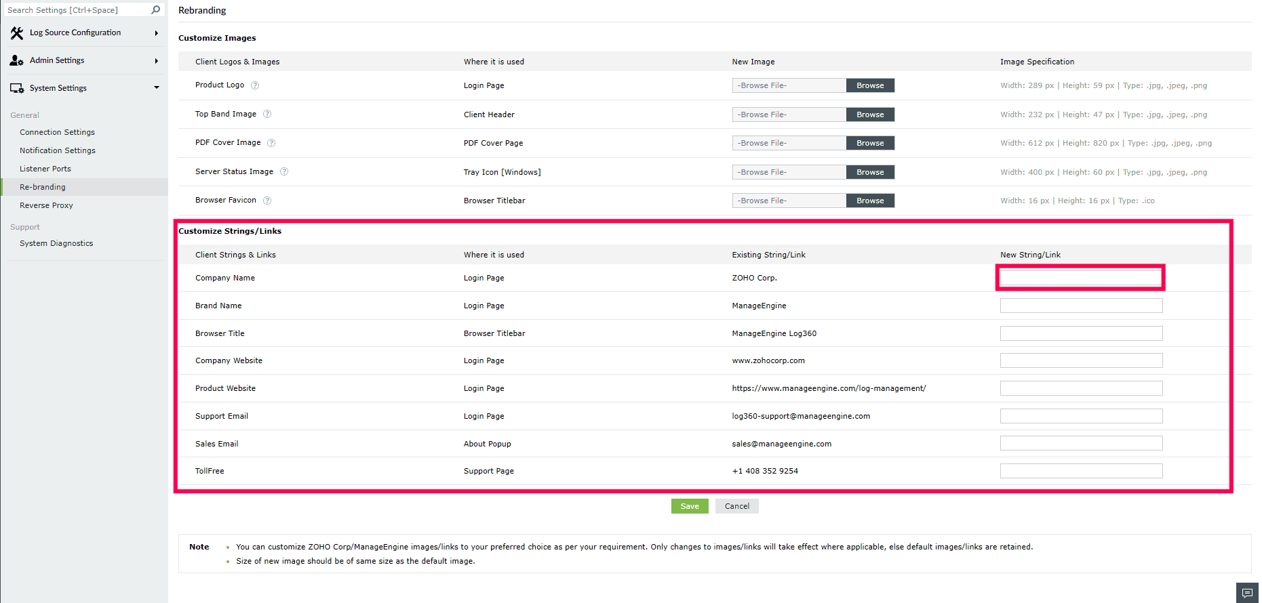Click the Top Band Image file path box
This screenshot has height=603, width=1262.
(x=789, y=115)
